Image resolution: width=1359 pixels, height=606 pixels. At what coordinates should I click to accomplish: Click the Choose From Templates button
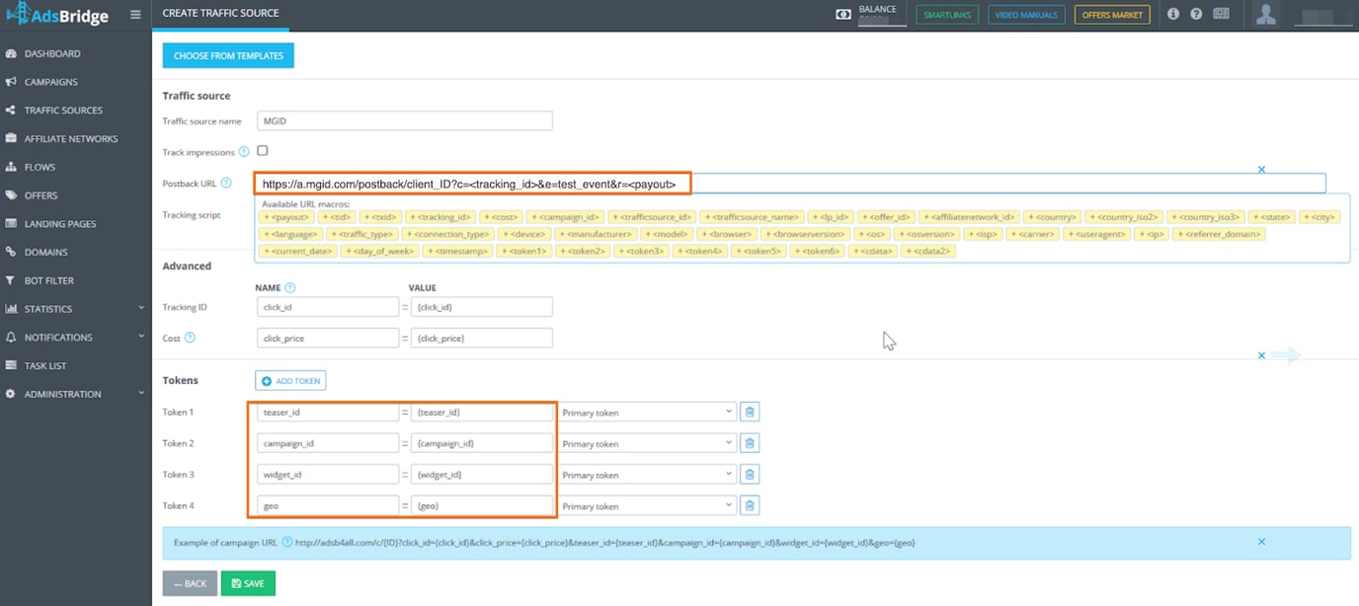click(x=228, y=56)
